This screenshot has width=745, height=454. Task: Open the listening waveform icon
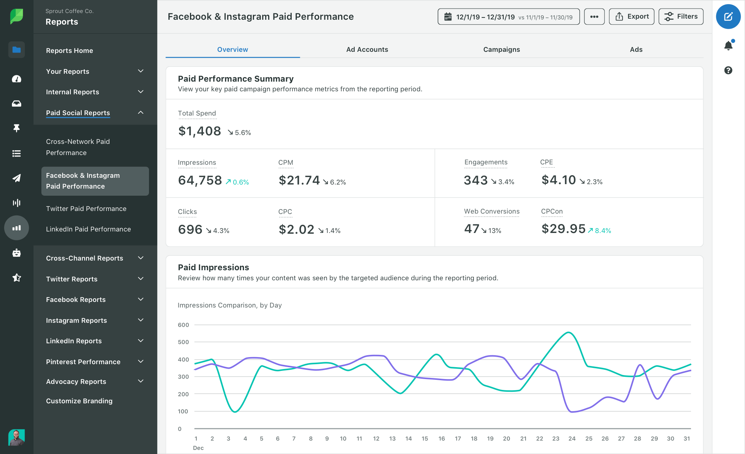click(x=16, y=203)
